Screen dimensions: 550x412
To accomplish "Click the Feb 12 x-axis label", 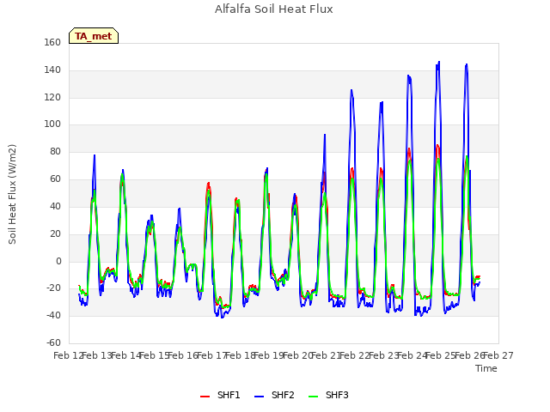I will [x=69, y=355].
